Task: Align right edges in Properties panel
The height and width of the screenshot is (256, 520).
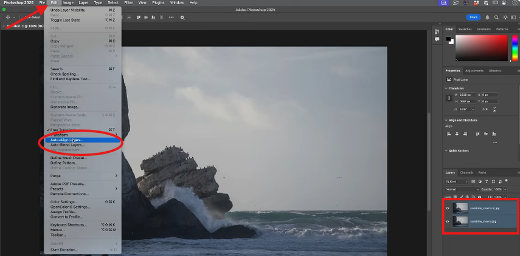Action: (x=465, y=134)
